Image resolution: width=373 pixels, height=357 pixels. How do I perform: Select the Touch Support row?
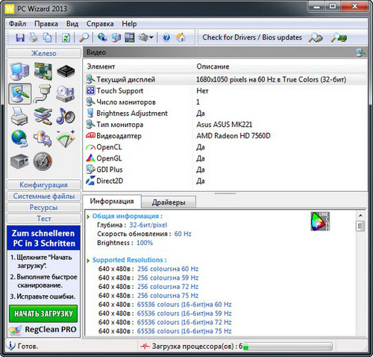225,91
